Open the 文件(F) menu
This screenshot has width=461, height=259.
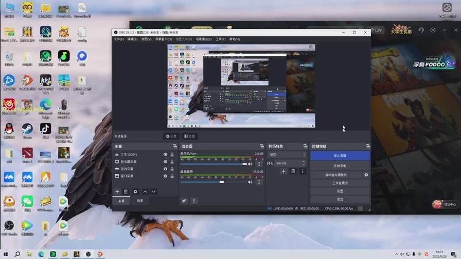click(x=119, y=39)
